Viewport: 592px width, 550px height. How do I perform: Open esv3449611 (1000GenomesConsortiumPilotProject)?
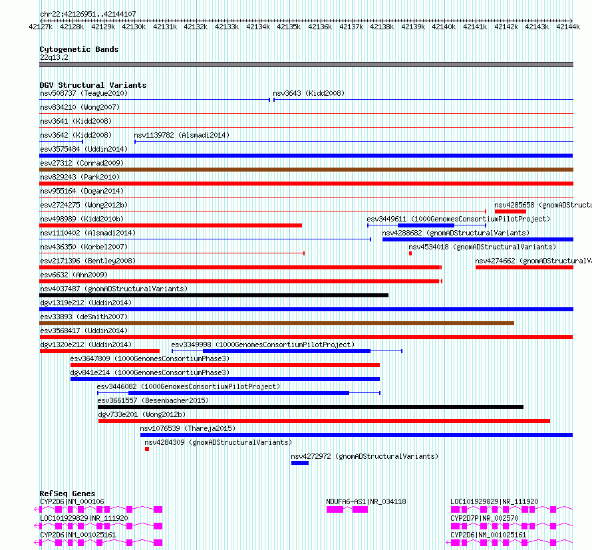(x=458, y=219)
